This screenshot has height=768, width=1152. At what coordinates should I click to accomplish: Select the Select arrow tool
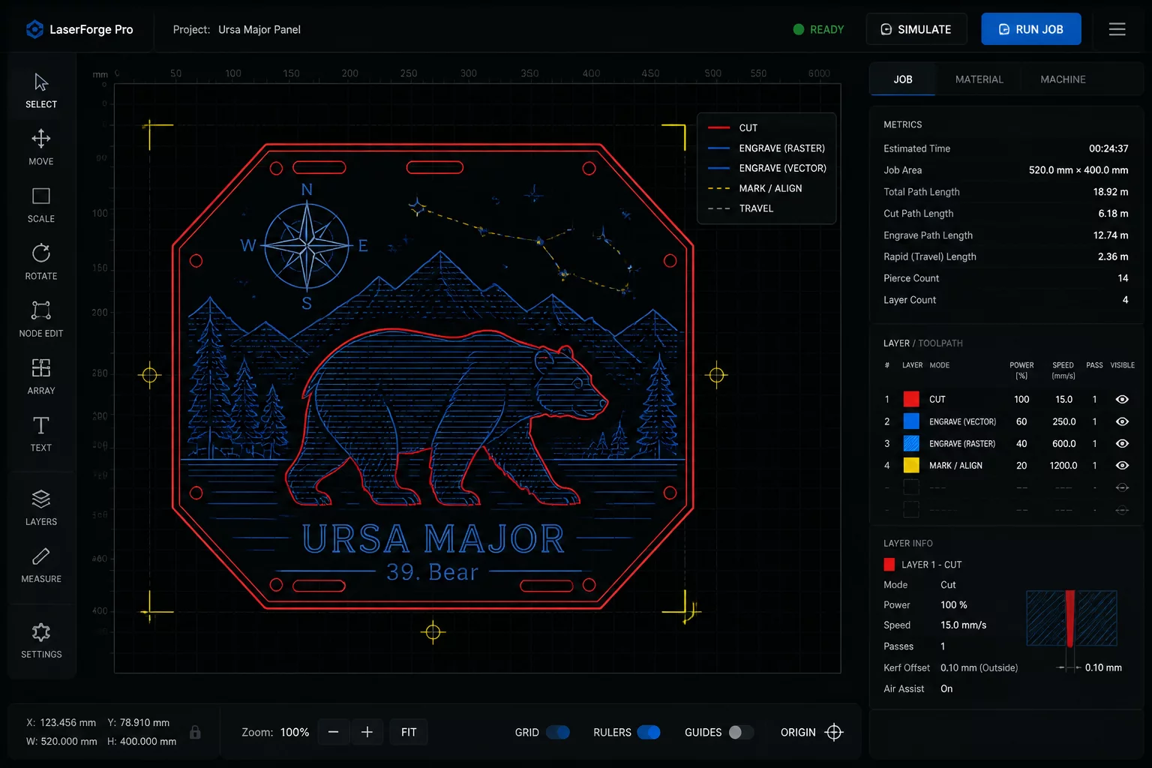(x=41, y=91)
